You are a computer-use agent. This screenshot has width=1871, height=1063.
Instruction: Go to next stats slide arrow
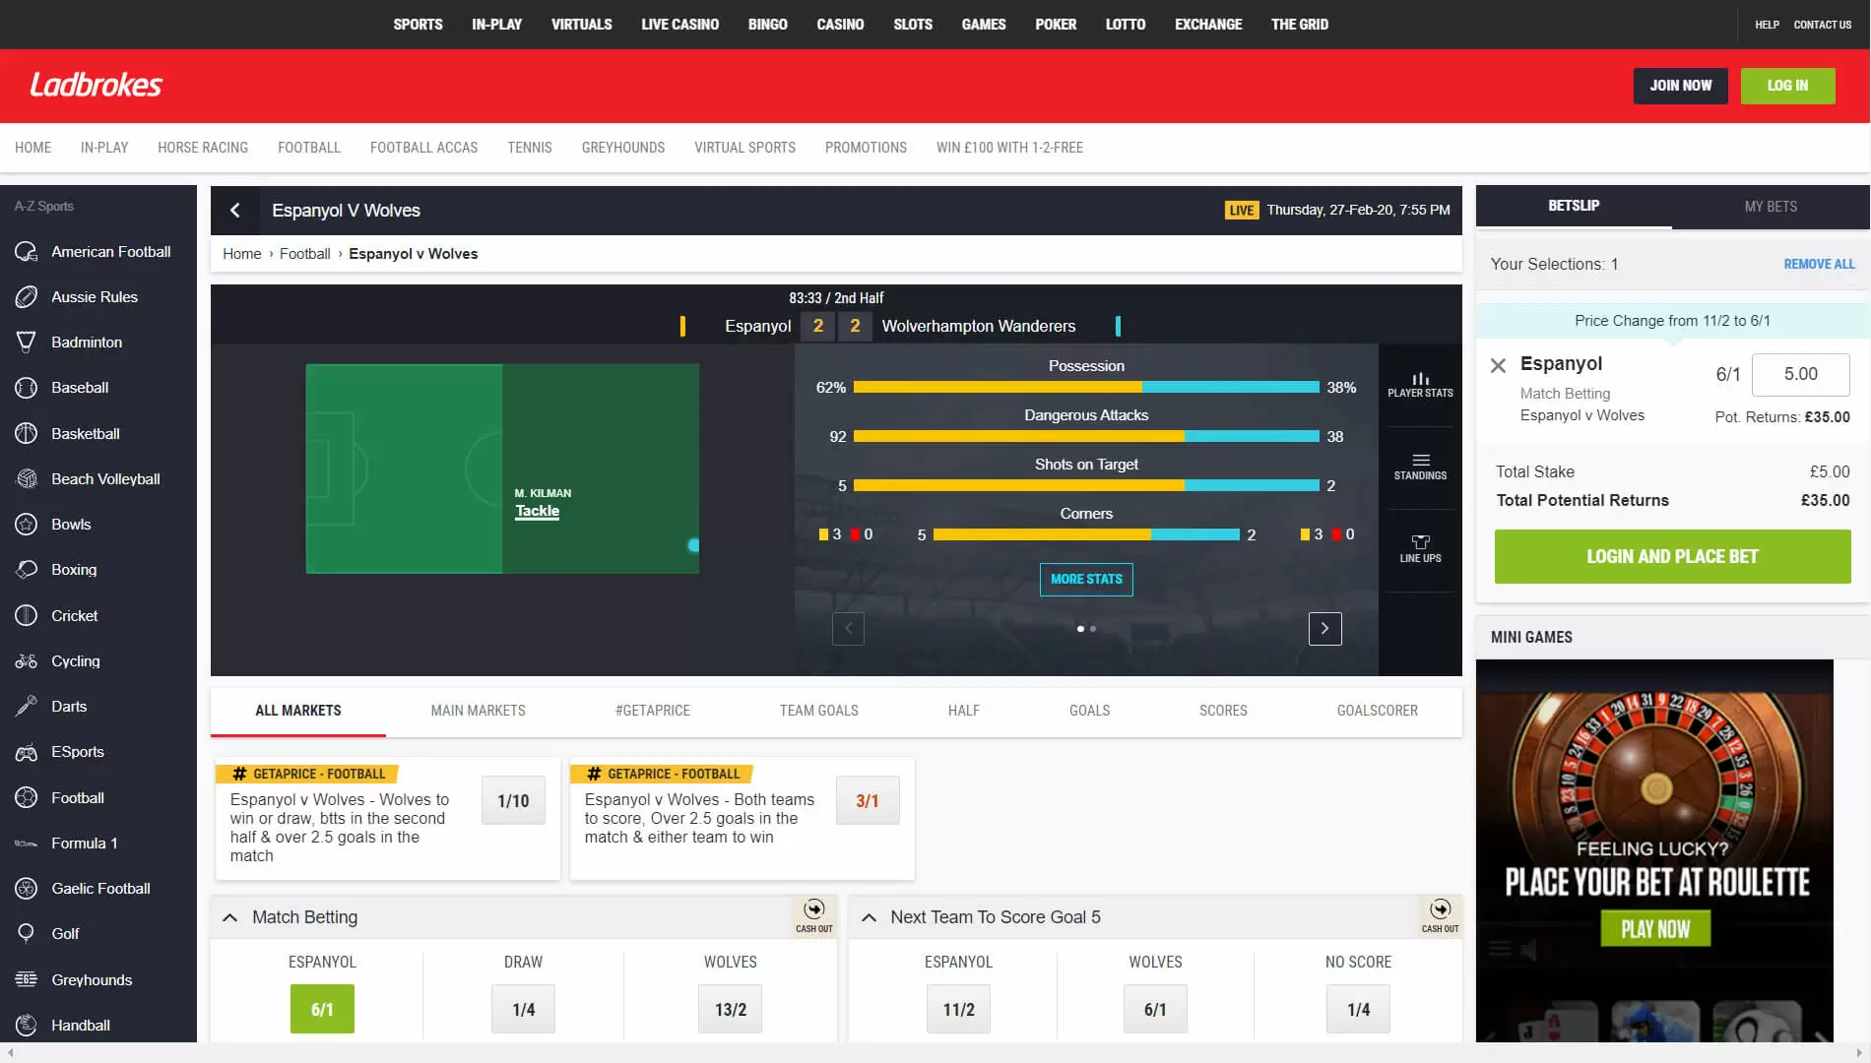(x=1324, y=628)
